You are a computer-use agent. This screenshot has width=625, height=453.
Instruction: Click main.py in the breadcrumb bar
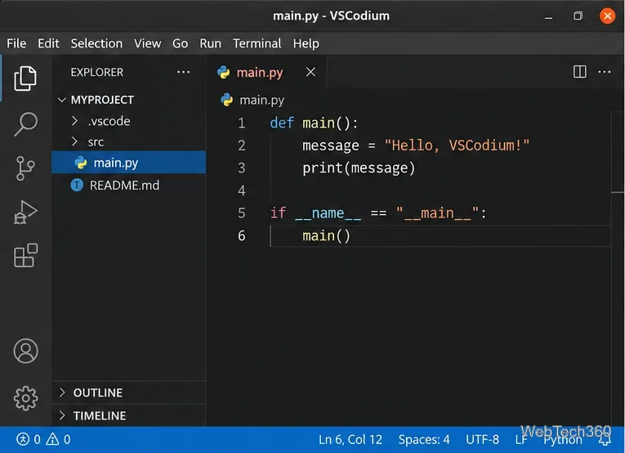(x=262, y=100)
